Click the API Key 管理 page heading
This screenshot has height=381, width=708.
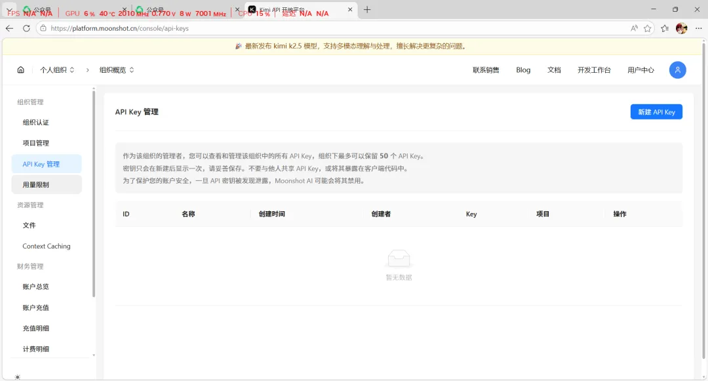pos(137,112)
